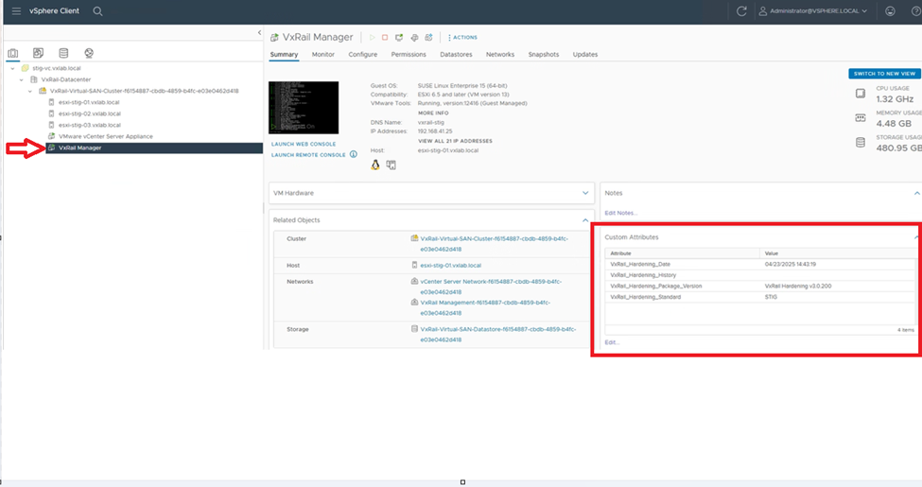Click SWITCH TO NEW VIEW button

tap(884, 74)
